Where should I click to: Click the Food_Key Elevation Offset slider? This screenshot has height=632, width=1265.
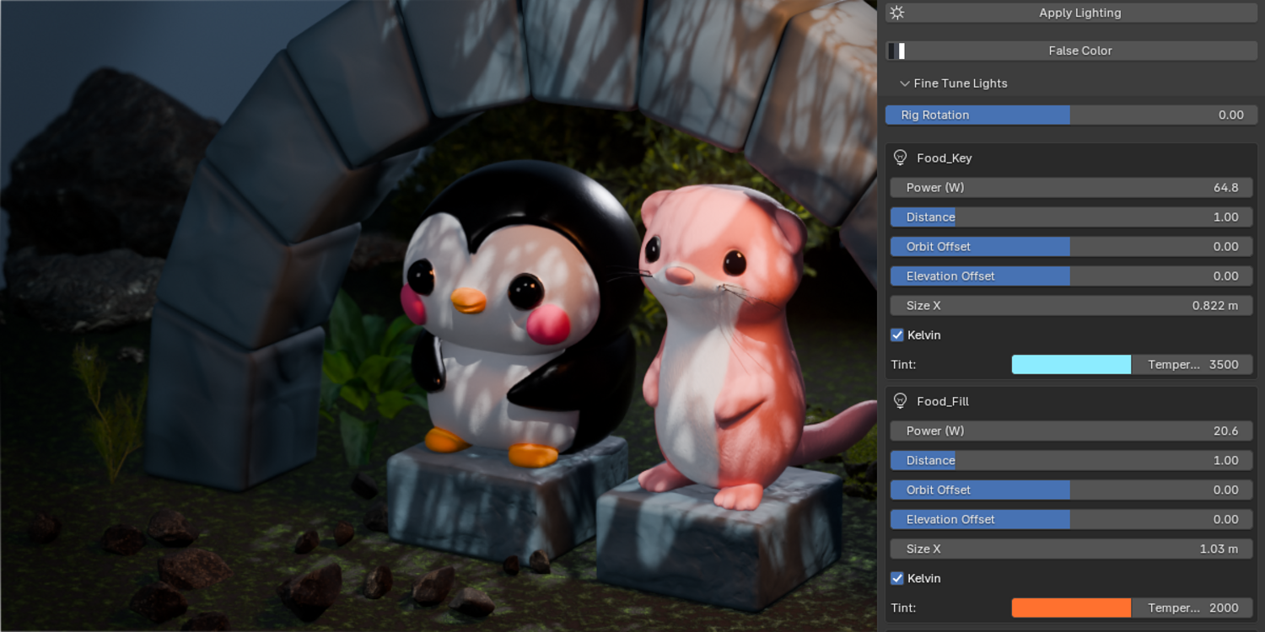(x=1071, y=276)
